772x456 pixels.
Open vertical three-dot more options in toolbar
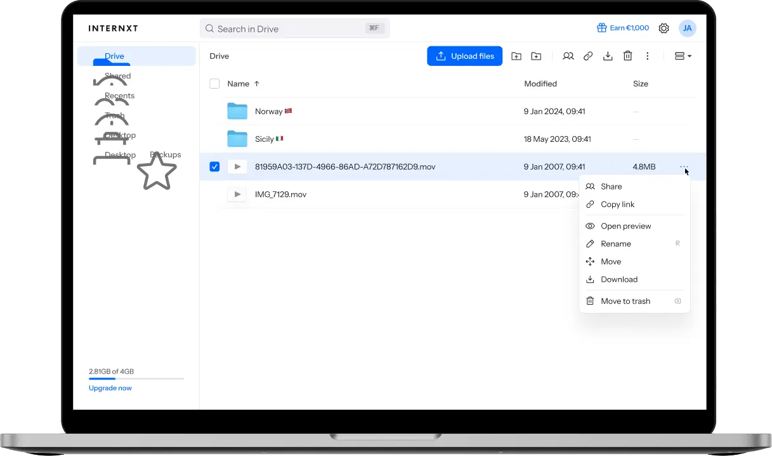[647, 56]
